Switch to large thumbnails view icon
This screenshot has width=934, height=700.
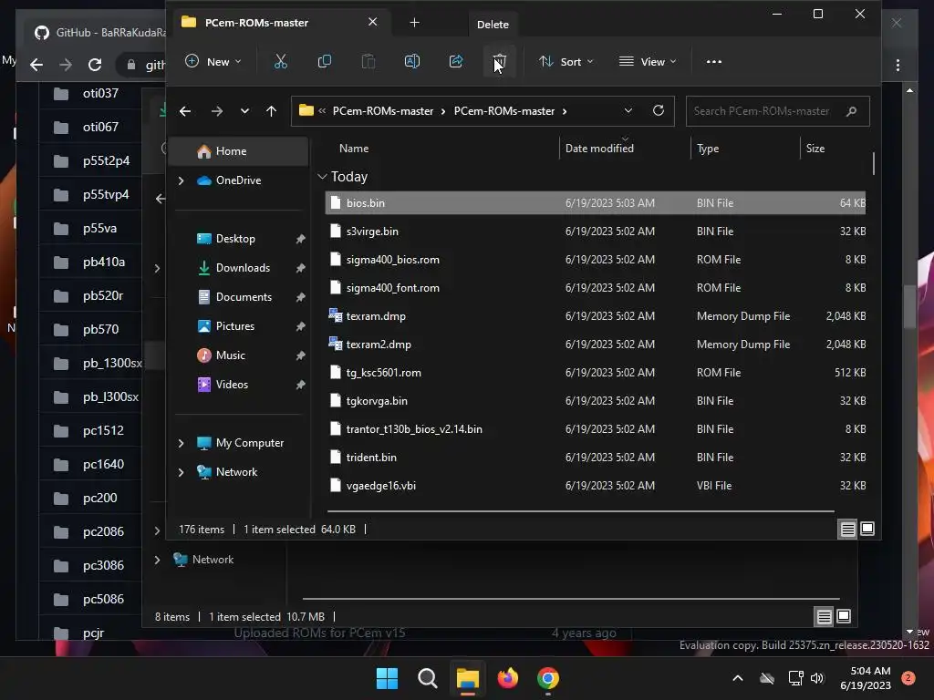(867, 529)
